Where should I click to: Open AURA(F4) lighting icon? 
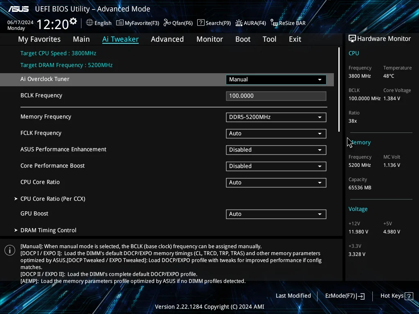(x=239, y=23)
